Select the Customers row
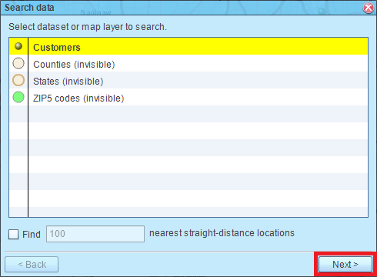The height and width of the screenshot is (277, 377). [188, 46]
